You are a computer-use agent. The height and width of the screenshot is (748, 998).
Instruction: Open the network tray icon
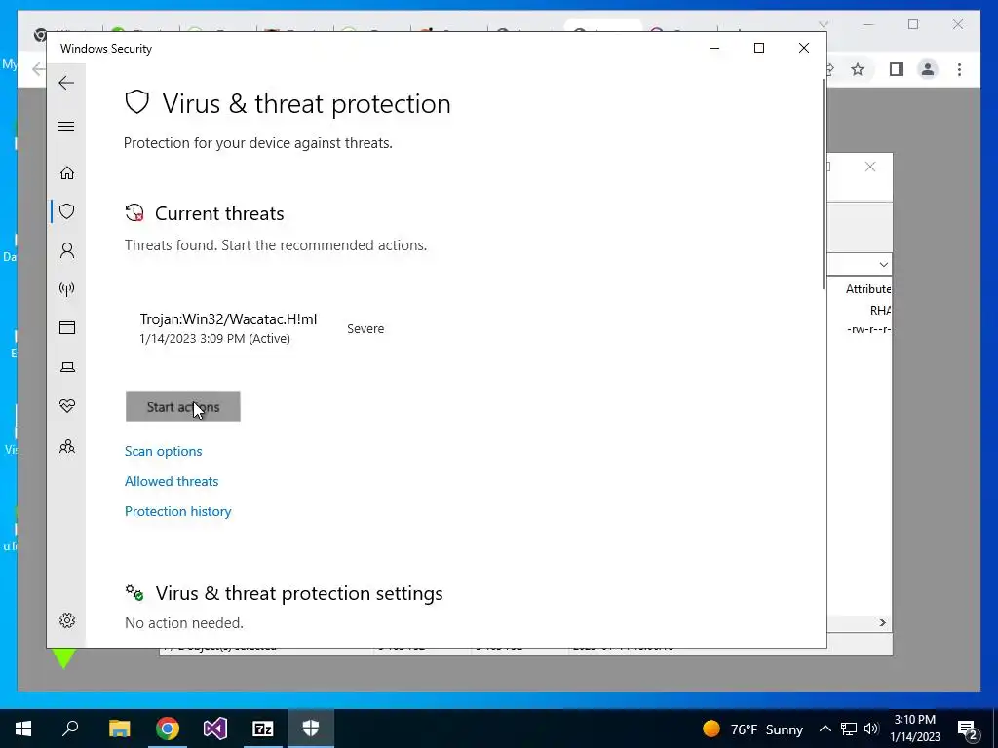coord(849,729)
